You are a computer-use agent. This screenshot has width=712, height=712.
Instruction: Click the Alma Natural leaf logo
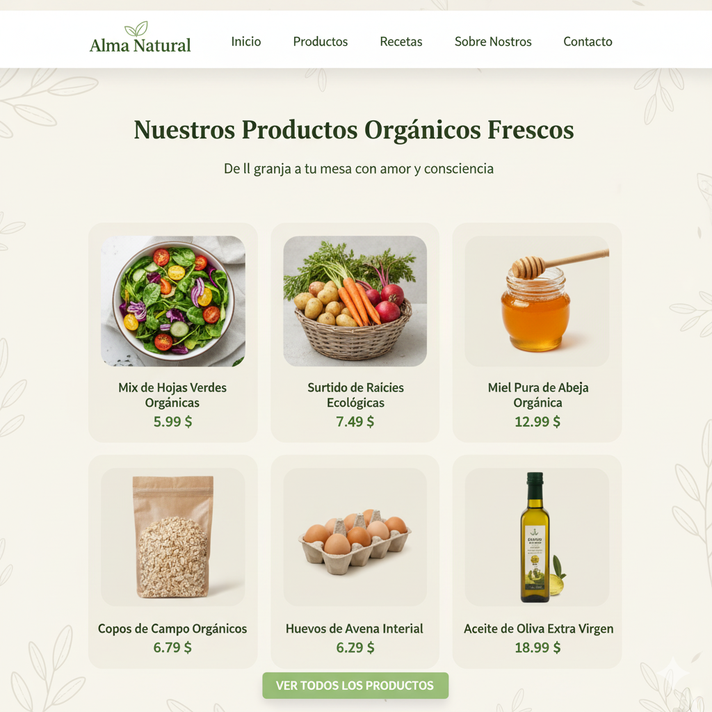tap(140, 38)
